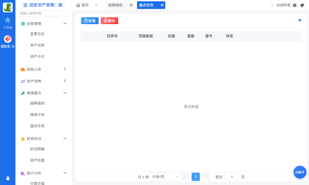Open settings gear icon in tab bar
Screen dimensions: 309x185
(x=295, y=5)
